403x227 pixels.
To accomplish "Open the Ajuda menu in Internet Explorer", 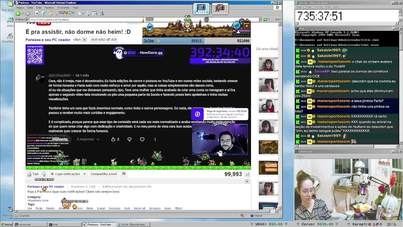I will (76, 8).
